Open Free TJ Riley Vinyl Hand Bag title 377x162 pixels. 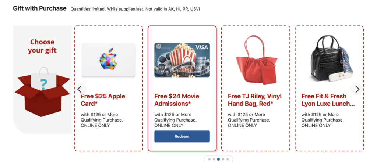click(x=255, y=100)
